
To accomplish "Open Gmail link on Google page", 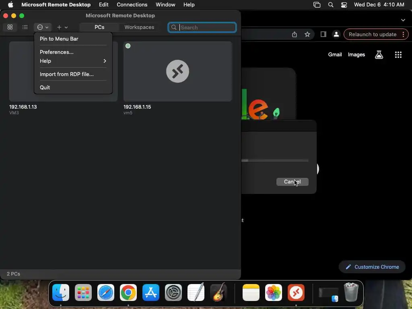I will [x=335, y=55].
